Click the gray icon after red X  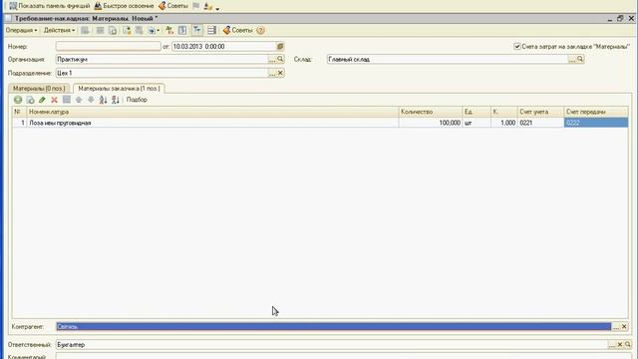(67, 100)
